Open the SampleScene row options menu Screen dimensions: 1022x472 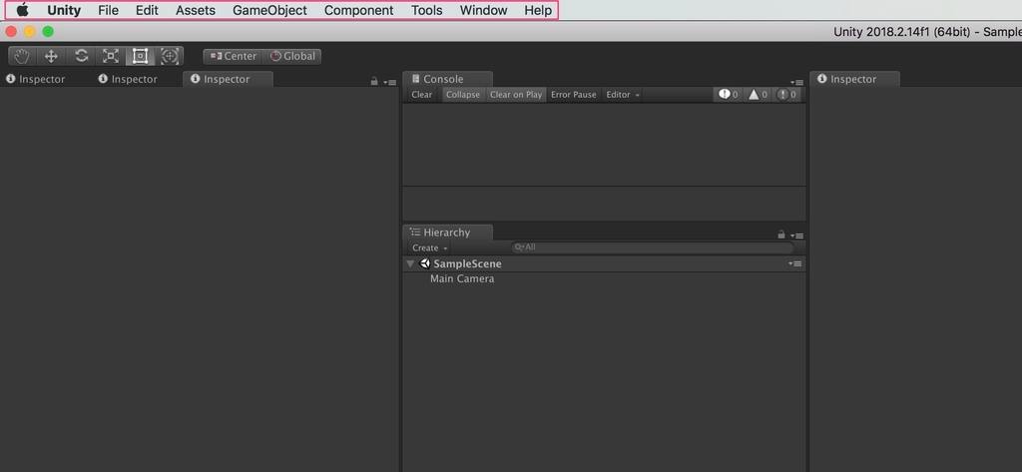click(x=795, y=264)
